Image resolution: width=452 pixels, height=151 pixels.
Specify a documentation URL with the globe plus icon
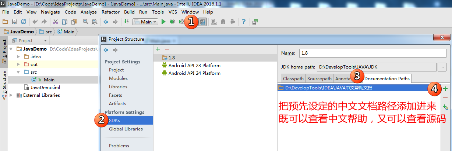click(446, 107)
